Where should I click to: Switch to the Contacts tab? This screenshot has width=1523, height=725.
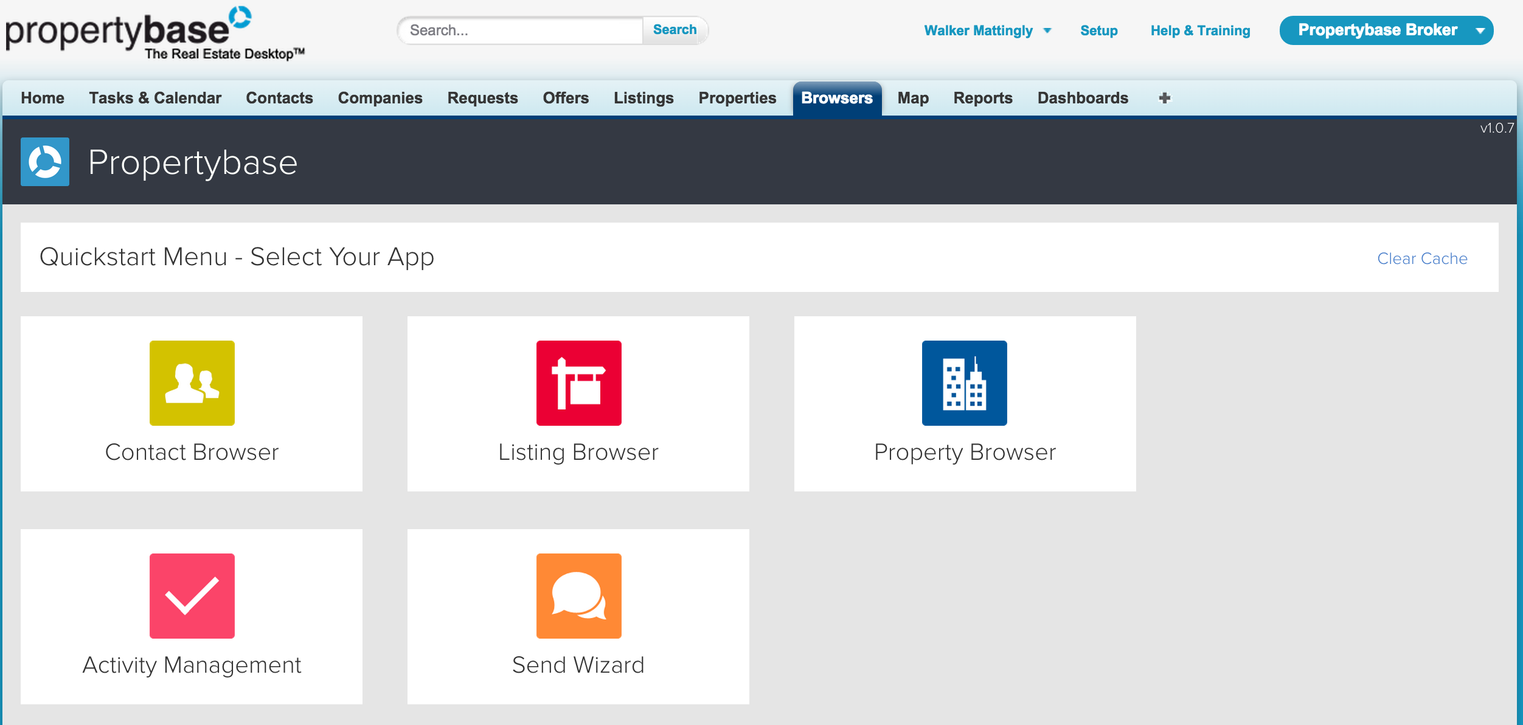(279, 98)
